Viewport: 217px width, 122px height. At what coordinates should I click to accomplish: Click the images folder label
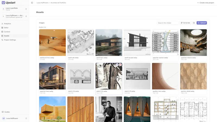click(x=42, y=23)
